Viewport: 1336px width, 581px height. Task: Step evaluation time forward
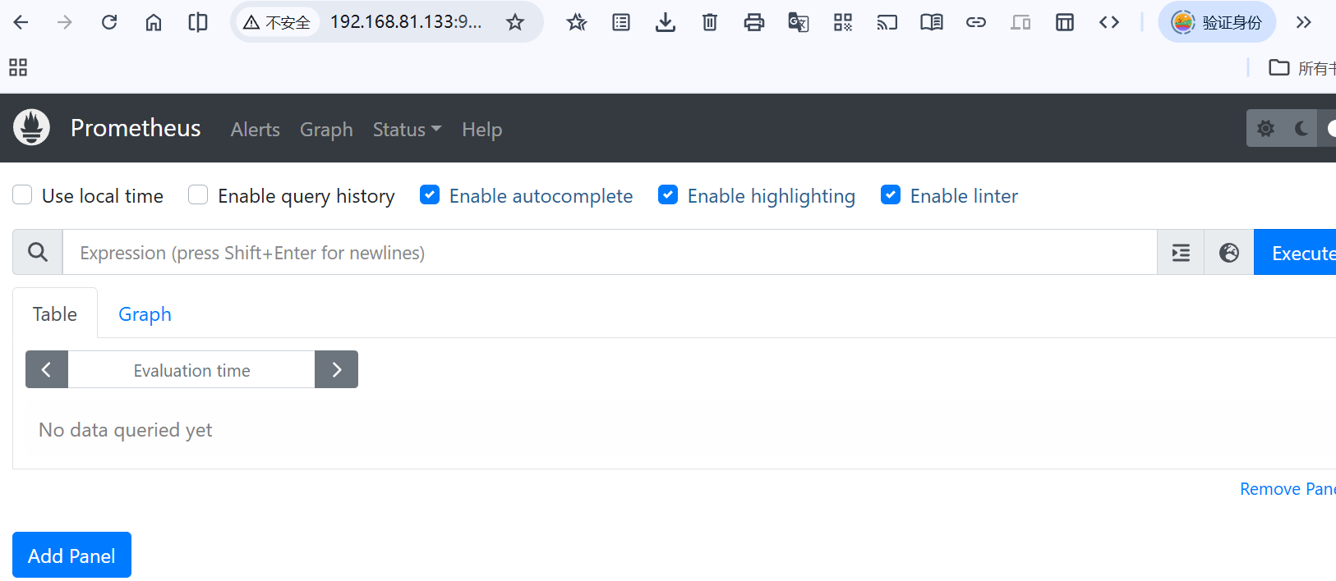pyautogui.click(x=337, y=369)
